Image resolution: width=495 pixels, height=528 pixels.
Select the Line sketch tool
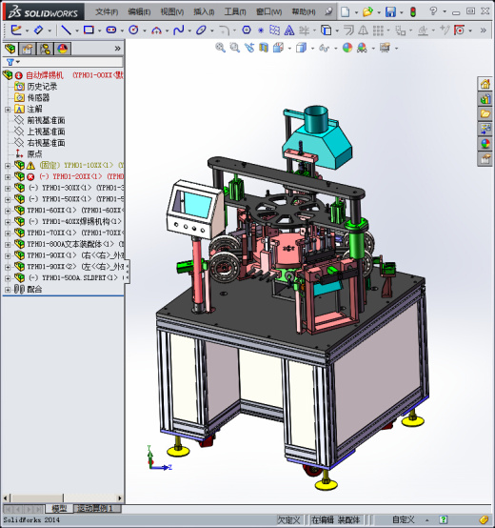66,30
